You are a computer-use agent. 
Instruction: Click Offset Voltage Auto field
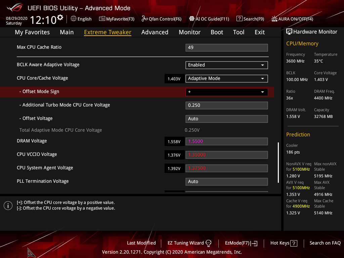coord(227,119)
